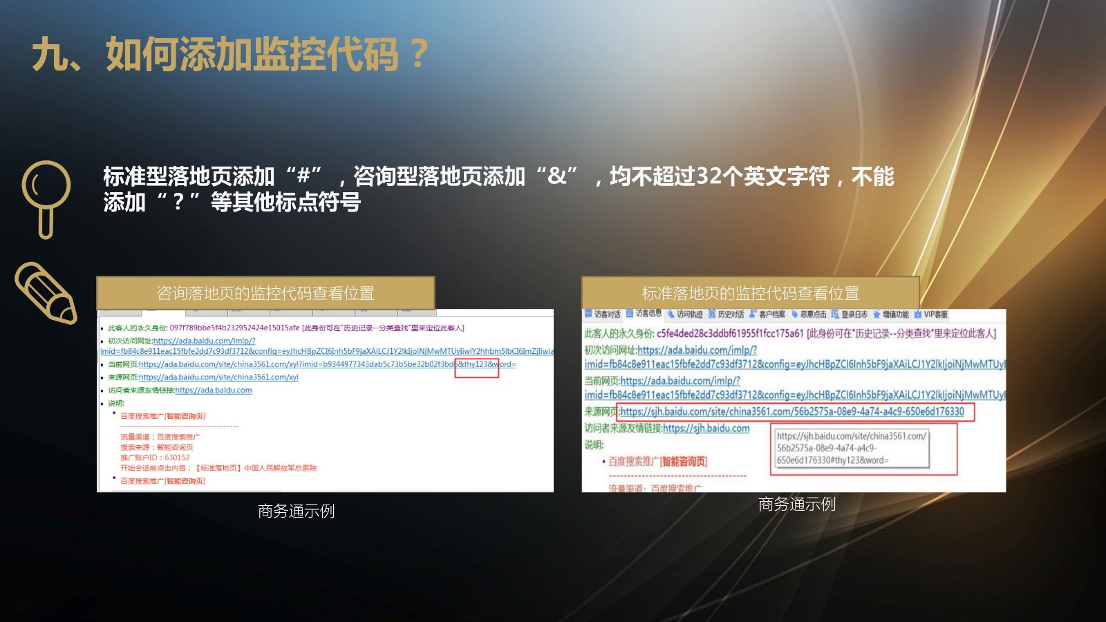1106x622 pixels.
Task: Click the URL tooltip ending in #thy123&word=
Action: [x=851, y=449]
